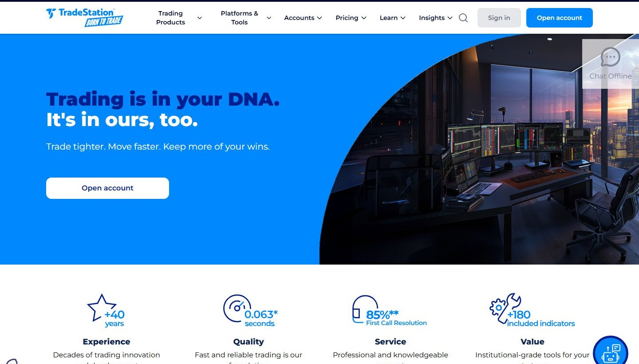This screenshot has height=364, width=639.
Task: Open the search magnifier icon
Action: click(463, 18)
